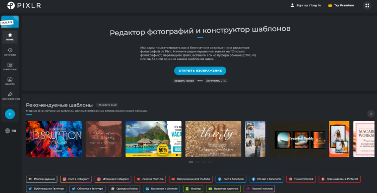The image size is (377, 193).
Task: Open the Templates (Шаблоны) sidebar item
Action: 10,67
